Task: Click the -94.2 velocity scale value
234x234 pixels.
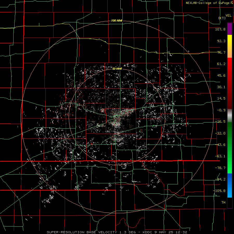Action: point(220,179)
